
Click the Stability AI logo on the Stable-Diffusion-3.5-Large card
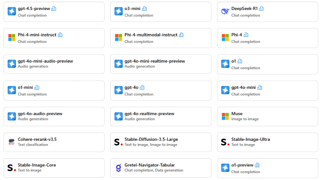[x=118, y=142]
